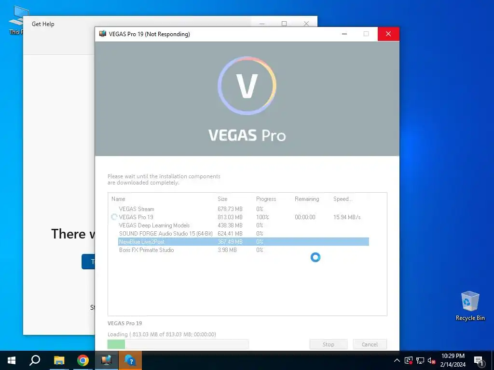
Task: Click the Progress column header
Action: (x=266, y=199)
